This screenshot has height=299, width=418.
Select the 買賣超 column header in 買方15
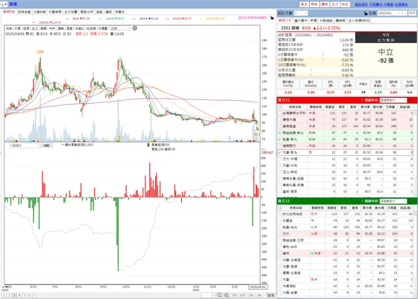[x=329, y=107]
